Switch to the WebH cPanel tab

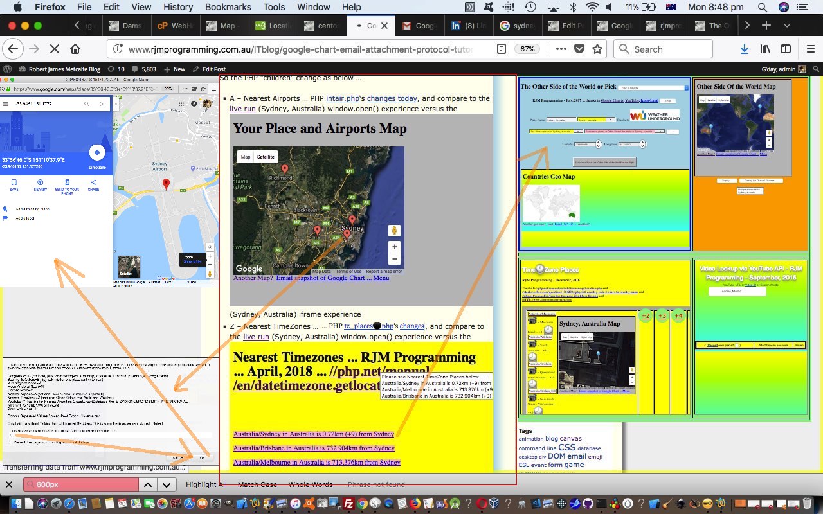176,26
